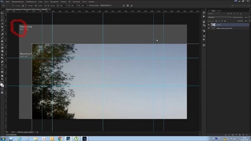Select the Crop tool
The width and height of the screenshot is (251, 141).
[2, 27]
